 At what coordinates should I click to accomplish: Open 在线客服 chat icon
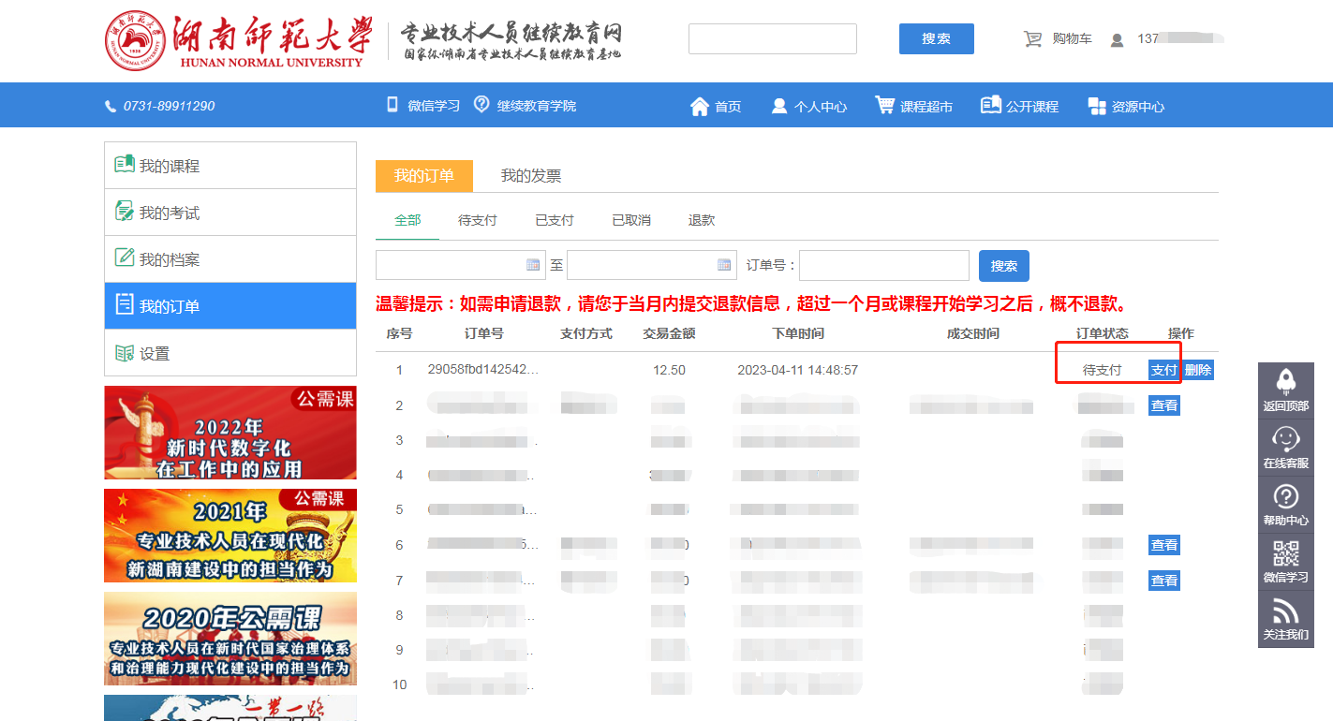(1286, 439)
